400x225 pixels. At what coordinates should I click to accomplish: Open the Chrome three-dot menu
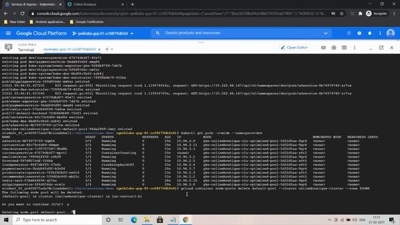pyautogui.click(x=394, y=14)
